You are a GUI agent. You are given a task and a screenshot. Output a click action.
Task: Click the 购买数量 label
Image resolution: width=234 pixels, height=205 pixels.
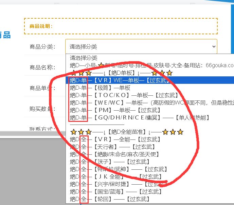coord(42,109)
